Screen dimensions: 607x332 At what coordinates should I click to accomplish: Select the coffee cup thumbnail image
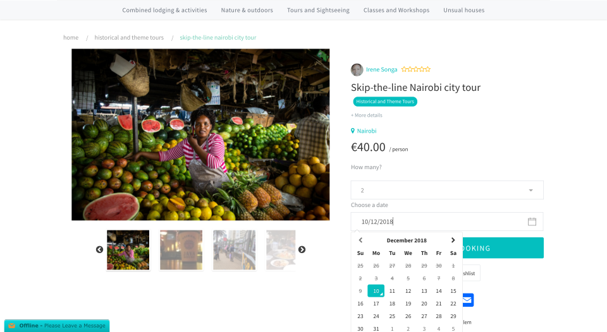tap(181, 249)
